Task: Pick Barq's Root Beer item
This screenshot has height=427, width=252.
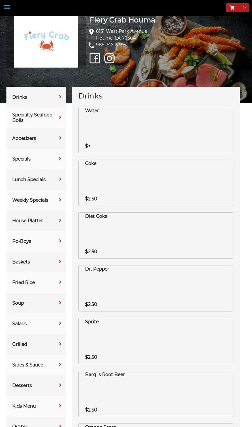Action: click(x=156, y=394)
